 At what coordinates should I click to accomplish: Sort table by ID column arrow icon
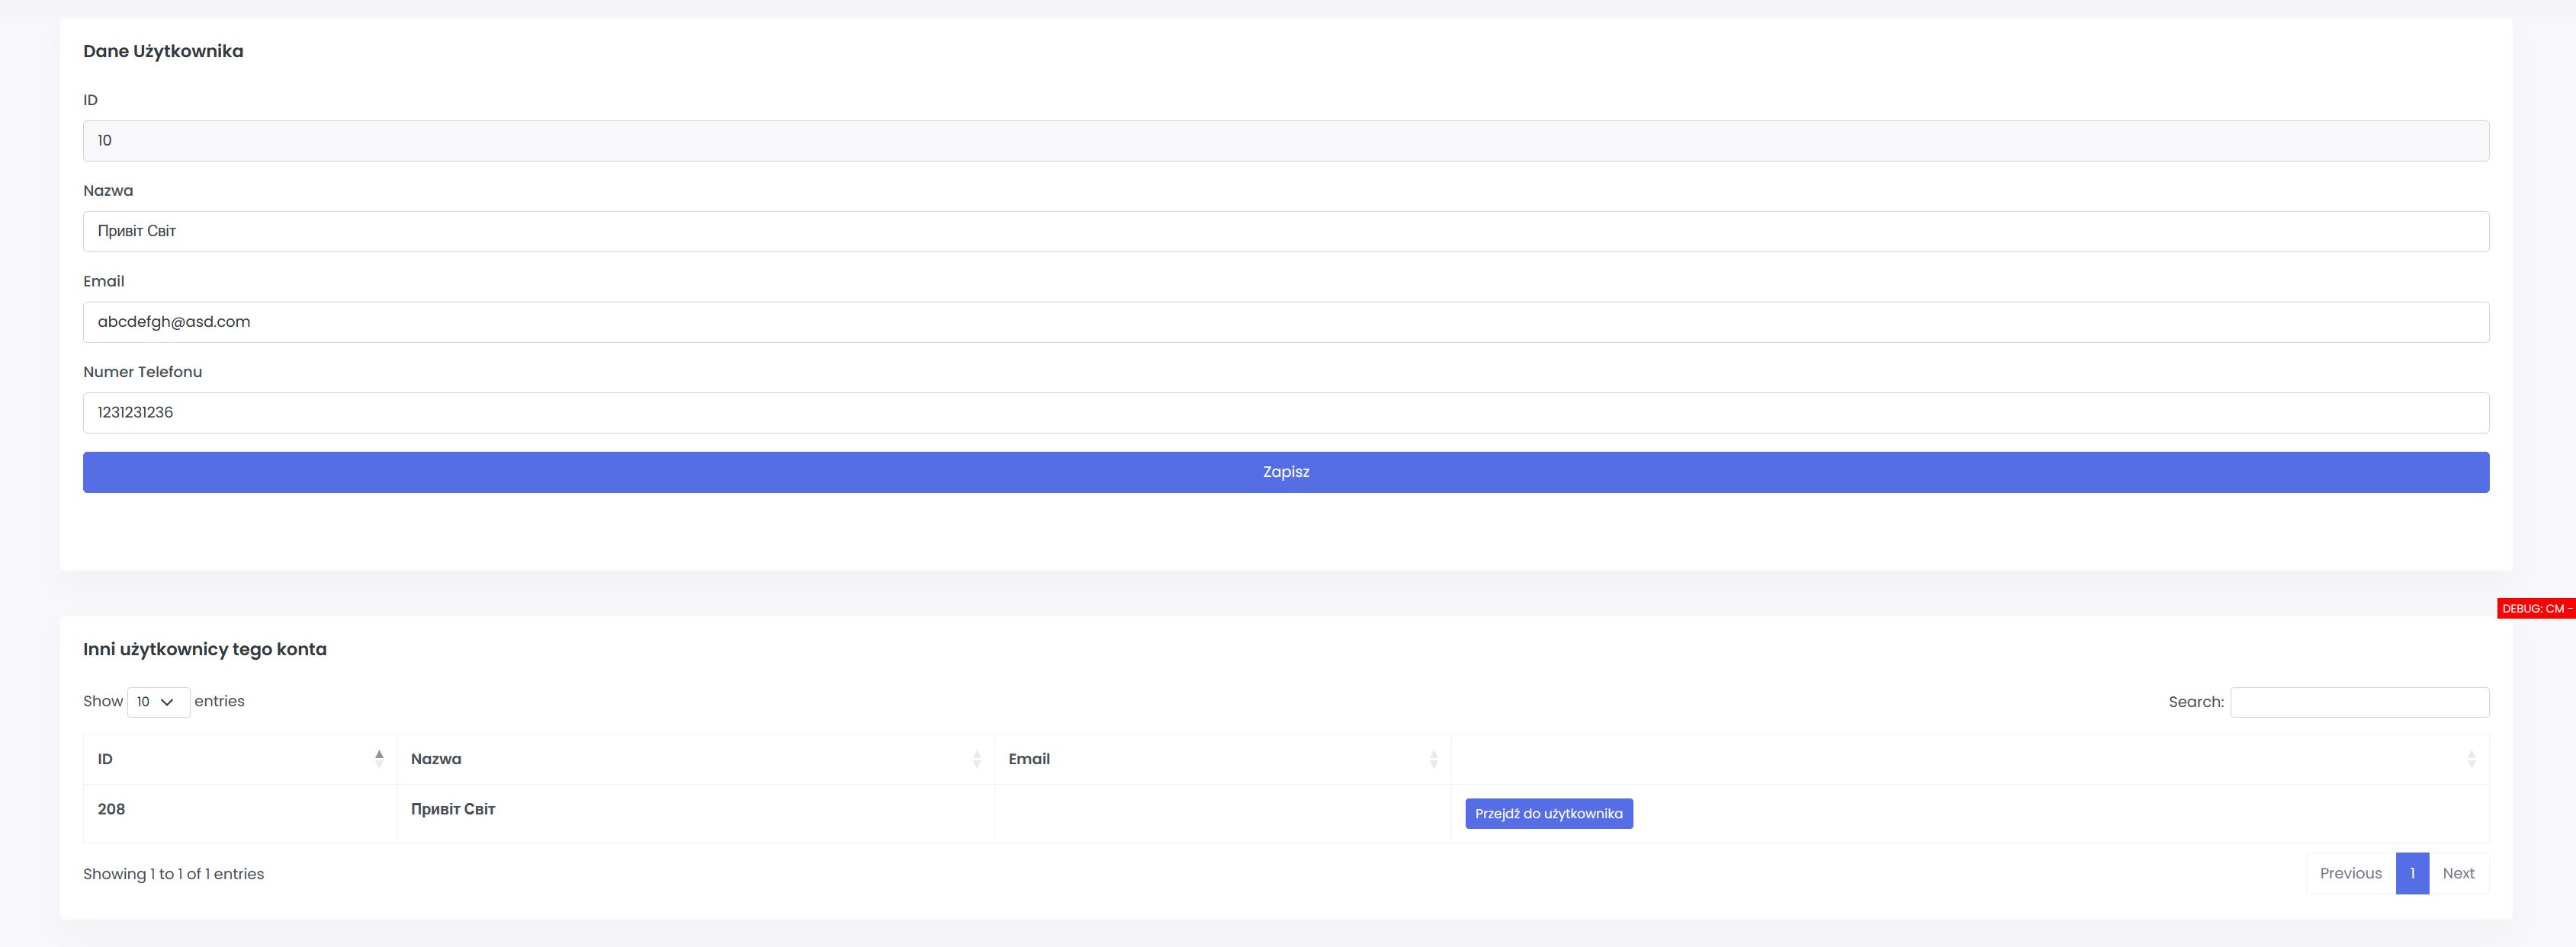(x=379, y=759)
